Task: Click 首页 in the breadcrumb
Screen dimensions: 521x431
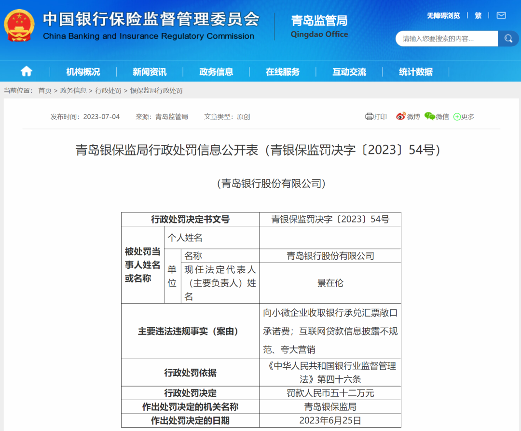Action: (45, 91)
